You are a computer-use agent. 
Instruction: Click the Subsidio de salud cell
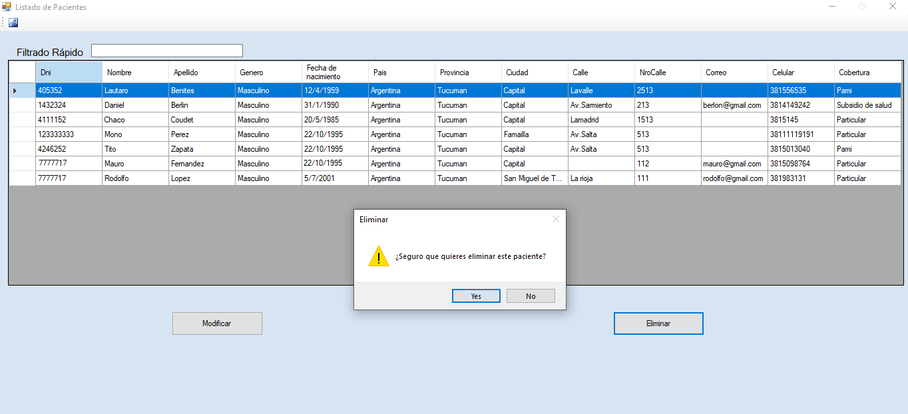867,105
